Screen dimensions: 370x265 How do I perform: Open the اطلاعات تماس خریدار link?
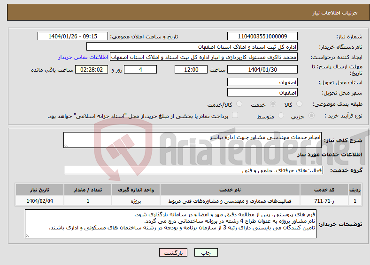pyautogui.click(x=83, y=57)
